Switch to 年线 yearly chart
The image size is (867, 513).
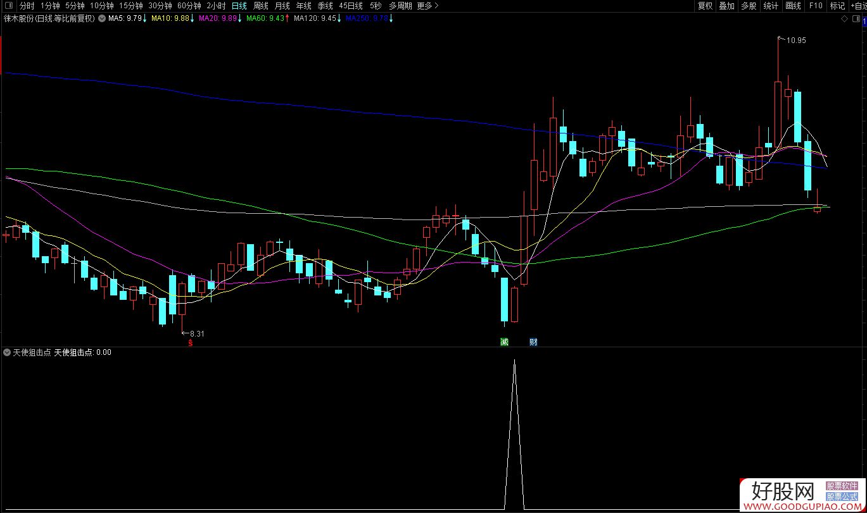pos(303,6)
